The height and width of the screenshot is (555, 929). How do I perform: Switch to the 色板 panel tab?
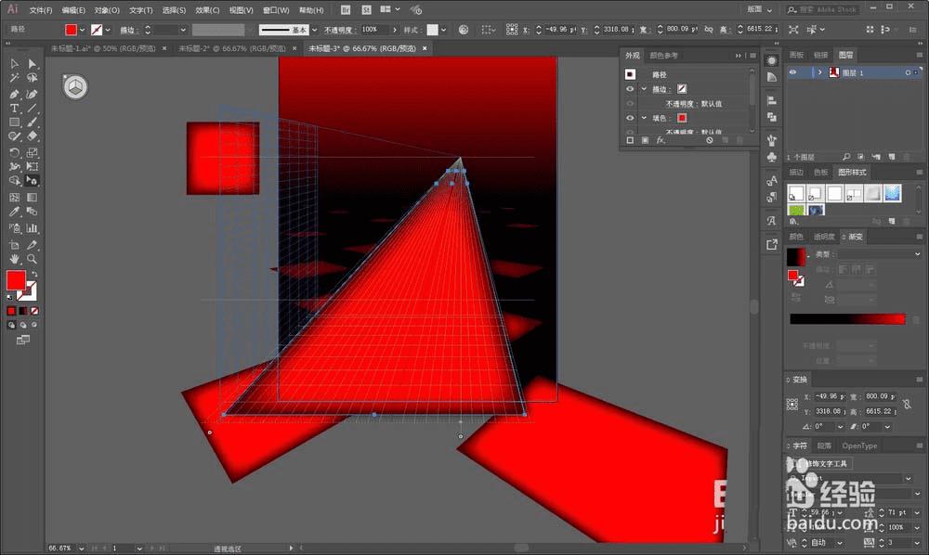click(820, 172)
